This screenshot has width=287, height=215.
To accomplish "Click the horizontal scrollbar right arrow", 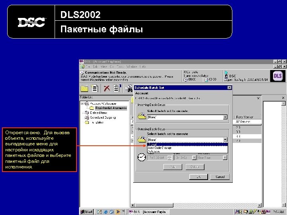I will pos(259,205).
